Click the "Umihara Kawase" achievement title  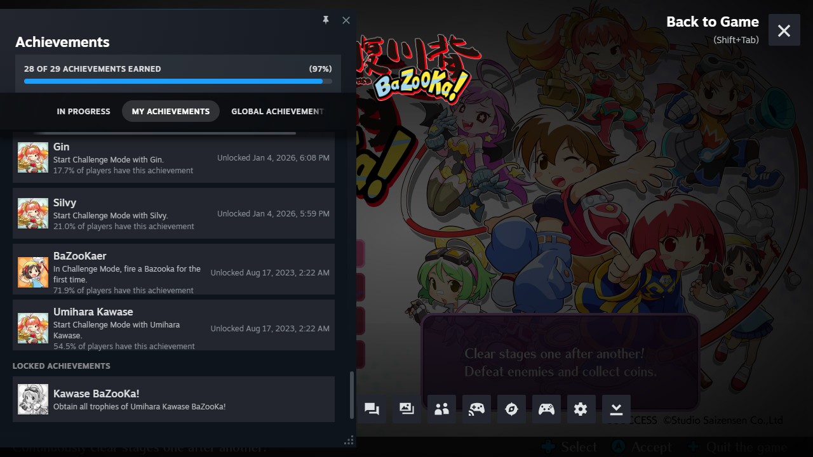coord(93,312)
